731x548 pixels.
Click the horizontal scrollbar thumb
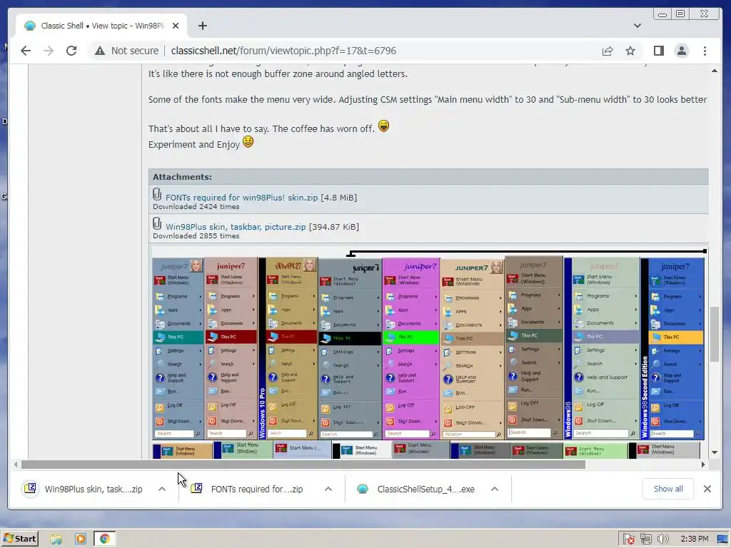point(303,464)
